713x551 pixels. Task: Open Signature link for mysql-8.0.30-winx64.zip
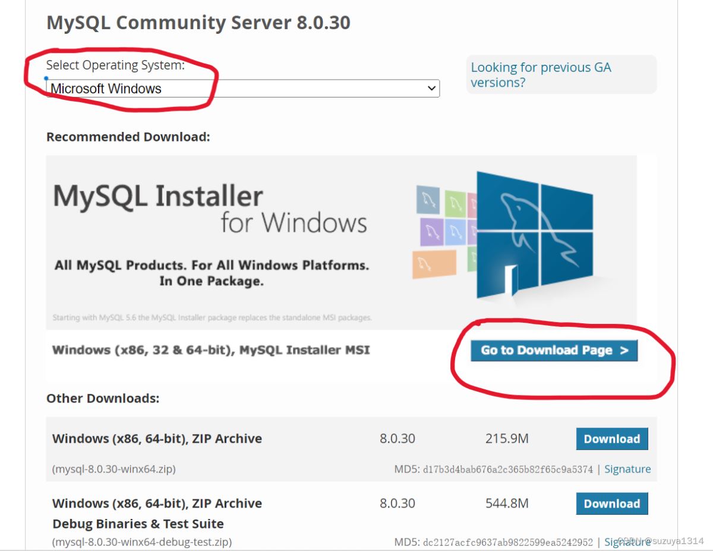click(627, 469)
